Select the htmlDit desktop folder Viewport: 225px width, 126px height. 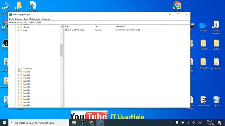click(203, 45)
